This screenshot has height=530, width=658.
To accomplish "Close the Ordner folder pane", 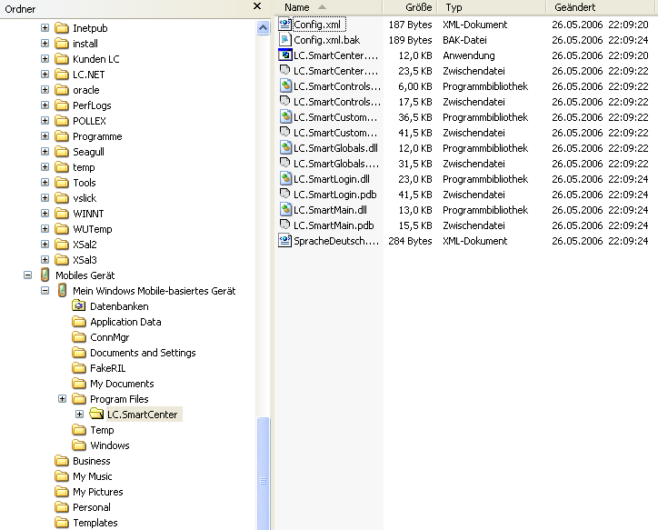I will pyautogui.click(x=259, y=7).
